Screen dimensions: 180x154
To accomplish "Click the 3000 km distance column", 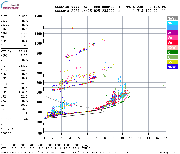I will tap(76, 145).
